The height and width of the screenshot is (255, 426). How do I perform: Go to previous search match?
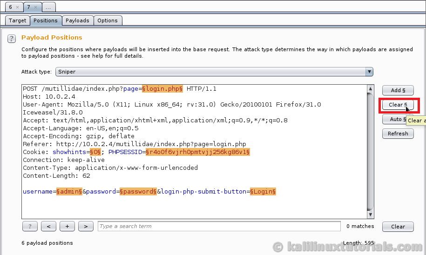(x=48, y=226)
